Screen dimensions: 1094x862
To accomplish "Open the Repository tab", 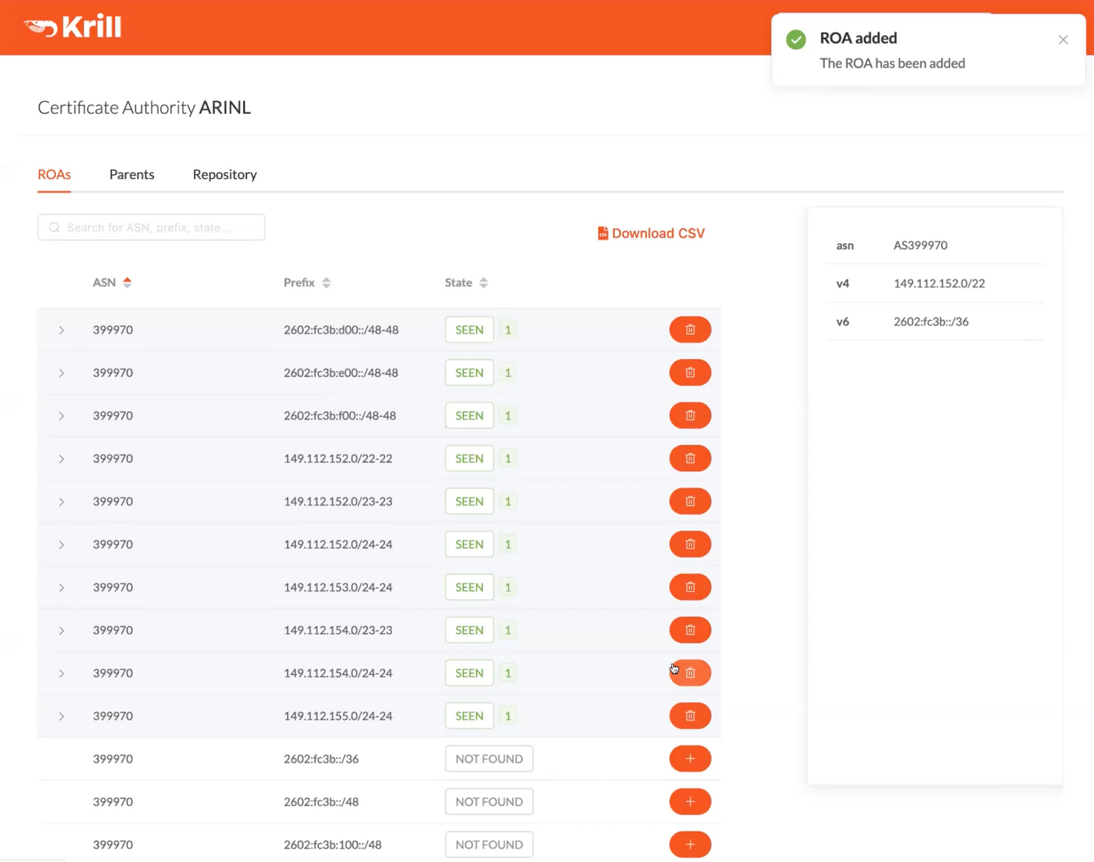I will (224, 174).
